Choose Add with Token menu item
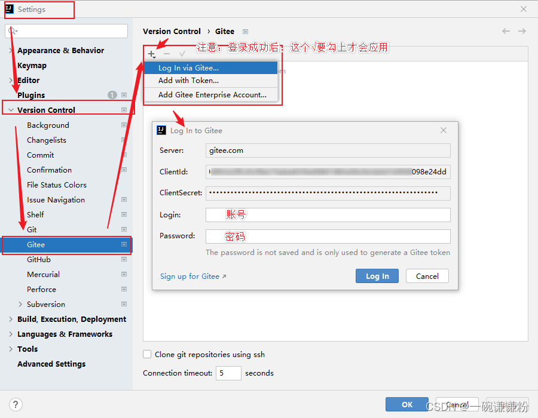 (x=210, y=81)
